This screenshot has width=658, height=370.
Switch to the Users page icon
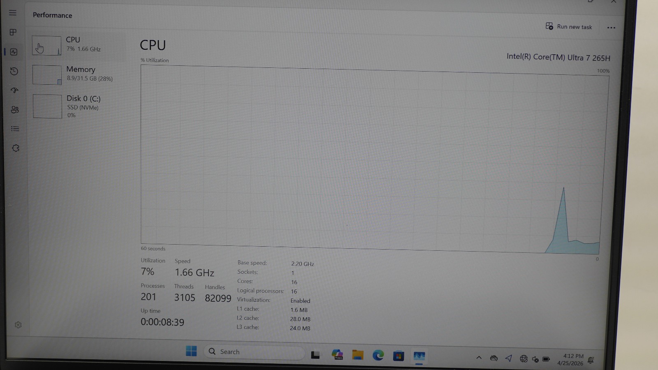click(15, 109)
